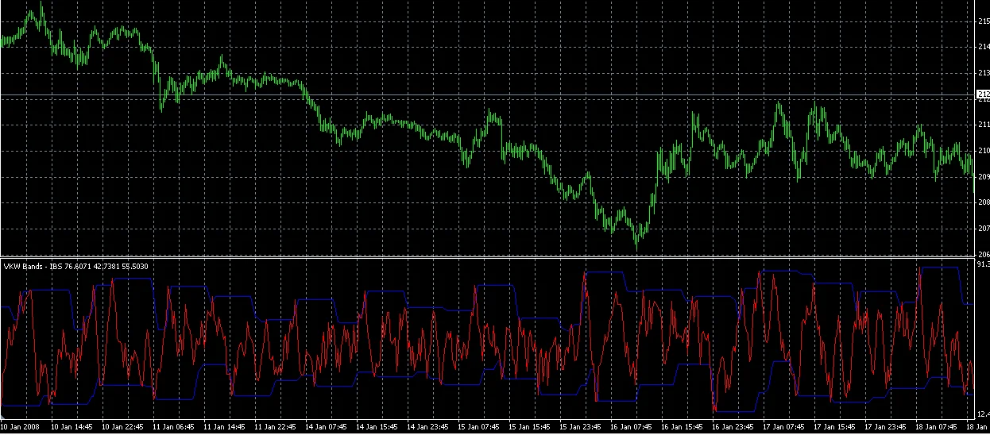Click the 209 price scale label
The image size is (990, 435).
(x=983, y=177)
